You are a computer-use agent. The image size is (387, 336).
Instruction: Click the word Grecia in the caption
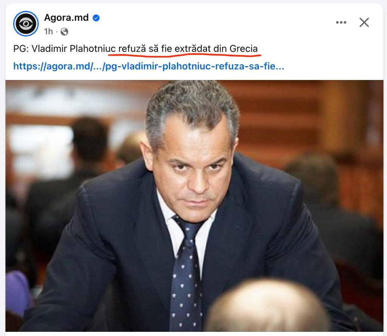244,49
